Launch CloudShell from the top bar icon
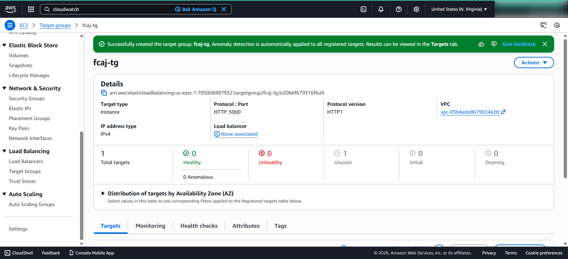568x259 pixels. 363,9
